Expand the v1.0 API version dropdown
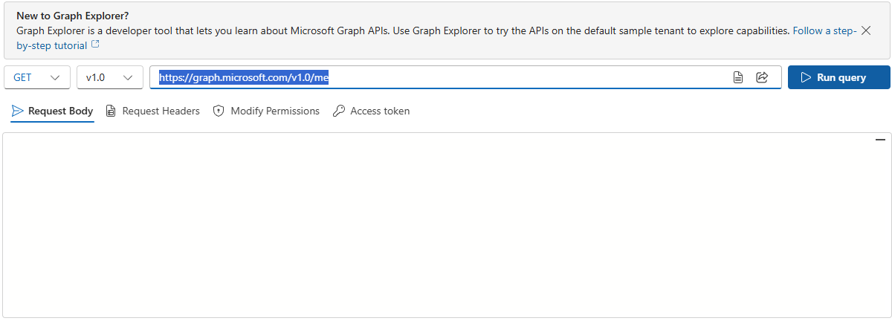This screenshot has width=892, height=321. point(109,77)
